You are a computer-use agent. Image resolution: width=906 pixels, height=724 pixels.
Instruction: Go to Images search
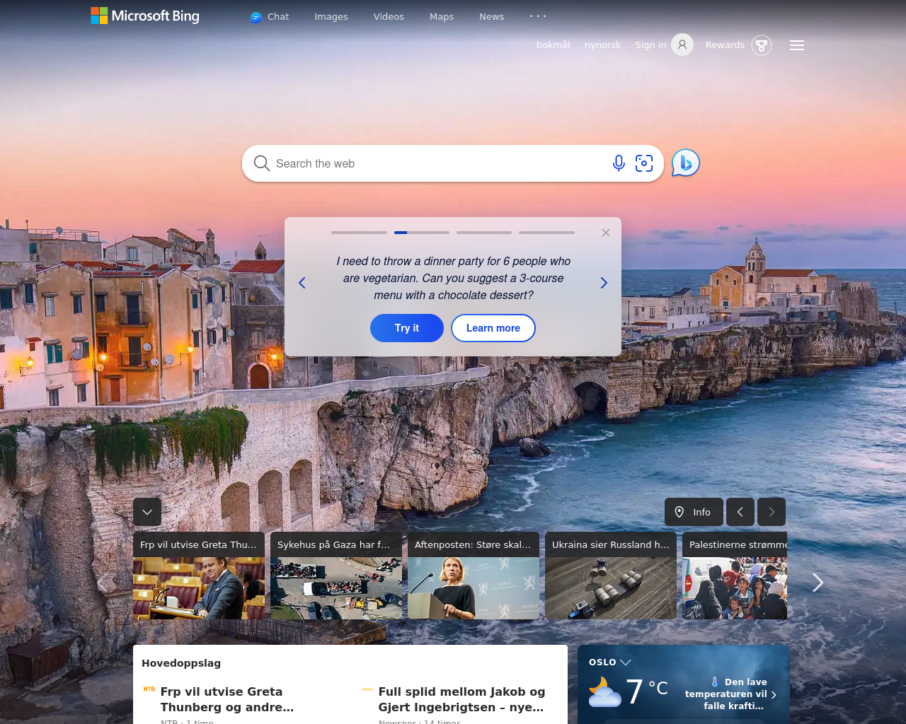coord(331,17)
